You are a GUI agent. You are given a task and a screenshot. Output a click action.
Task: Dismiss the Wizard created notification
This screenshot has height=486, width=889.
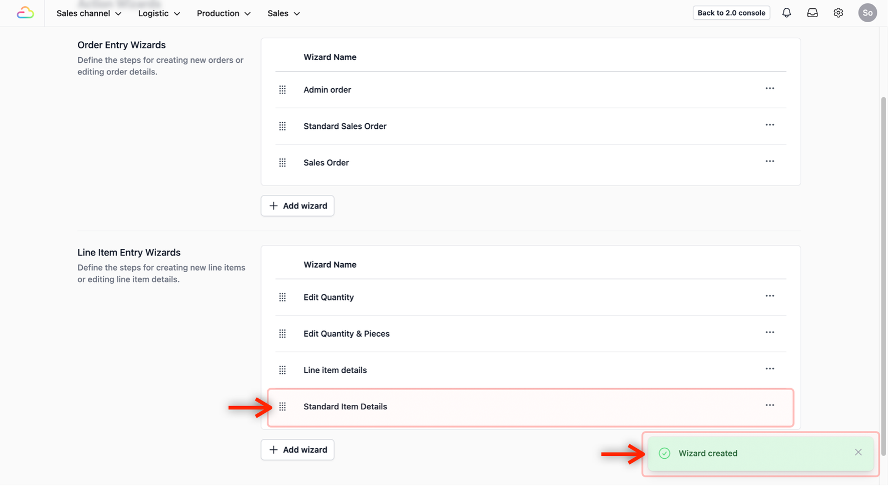(x=858, y=453)
